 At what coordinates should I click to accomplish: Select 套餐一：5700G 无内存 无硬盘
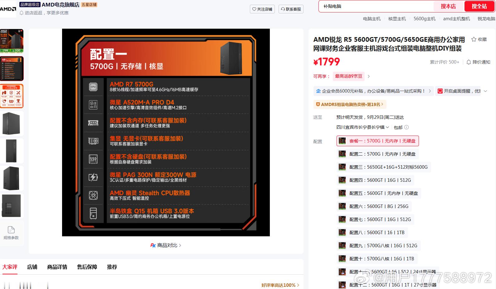click(377, 141)
